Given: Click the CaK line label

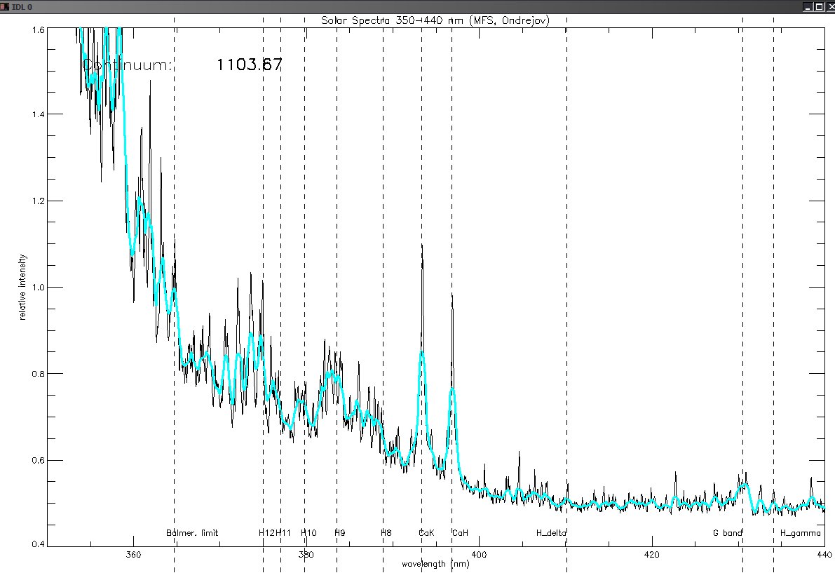Looking at the screenshot, I should (x=426, y=532).
